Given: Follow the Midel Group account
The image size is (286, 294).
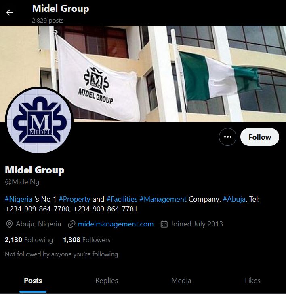Looking at the screenshot, I should tap(260, 137).
